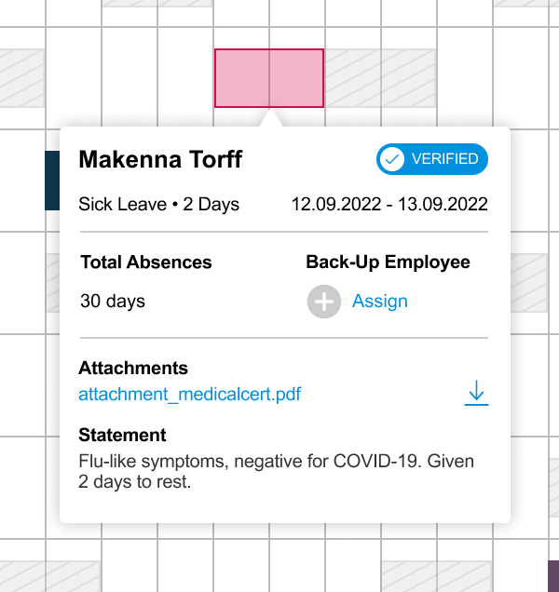
Task: Click the 12.09.2022 - 13.09.2022 date range
Action: [389, 204]
